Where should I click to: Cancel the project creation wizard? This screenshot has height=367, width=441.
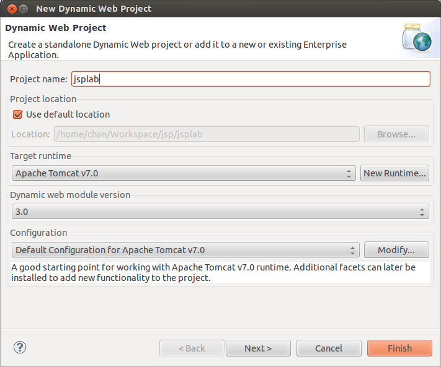pos(329,348)
